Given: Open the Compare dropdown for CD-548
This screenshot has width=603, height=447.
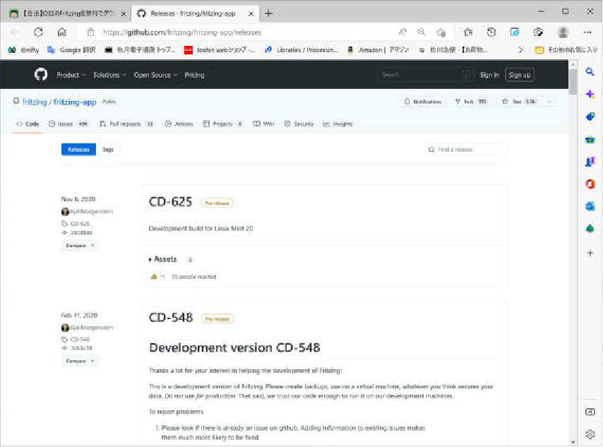Looking at the screenshot, I should pyautogui.click(x=80, y=361).
